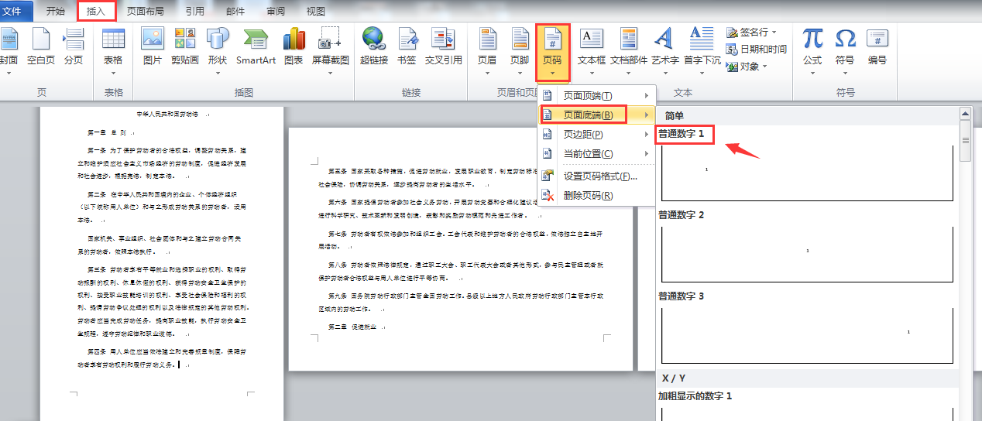The height and width of the screenshot is (421, 982).
Task: Insert an object (对象)
Action: click(x=743, y=67)
